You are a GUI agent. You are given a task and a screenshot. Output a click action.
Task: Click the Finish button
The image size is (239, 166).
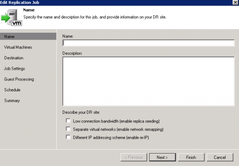tap(187, 157)
